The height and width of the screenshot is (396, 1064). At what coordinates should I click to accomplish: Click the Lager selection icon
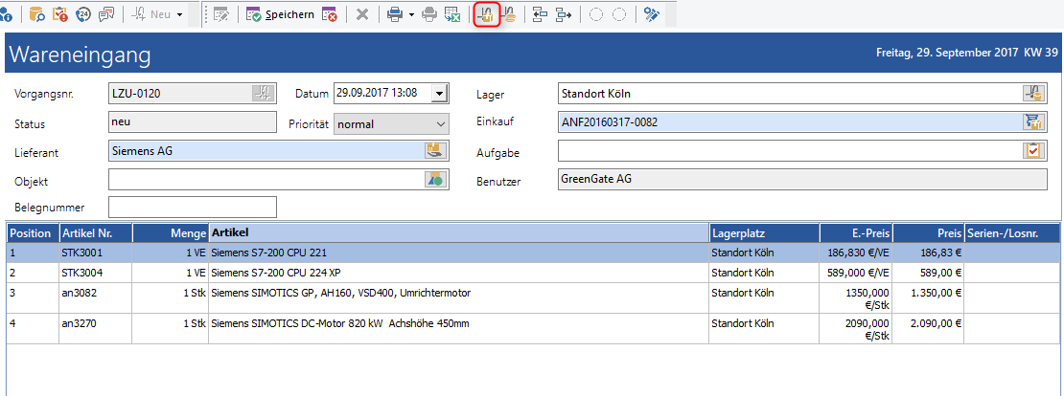1032,94
